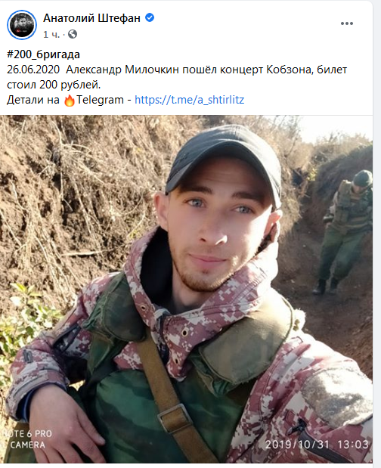
Task: Open Анатолий Штефан's round profile picture
Action: [22, 25]
